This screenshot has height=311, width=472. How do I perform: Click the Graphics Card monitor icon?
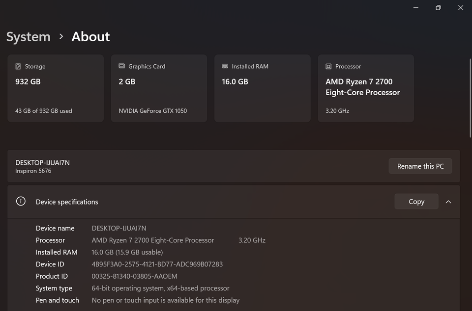[122, 66]
